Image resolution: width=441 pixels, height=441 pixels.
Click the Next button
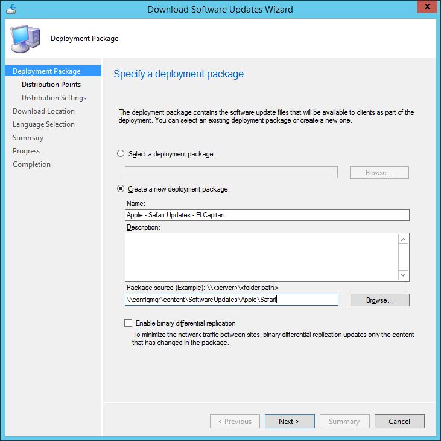coord(290,421)
